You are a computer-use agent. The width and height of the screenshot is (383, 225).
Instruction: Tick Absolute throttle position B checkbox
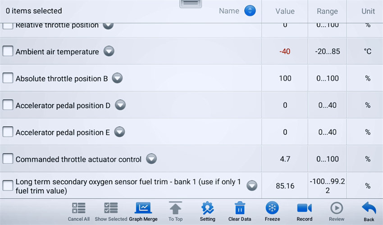tap(8, 78)
